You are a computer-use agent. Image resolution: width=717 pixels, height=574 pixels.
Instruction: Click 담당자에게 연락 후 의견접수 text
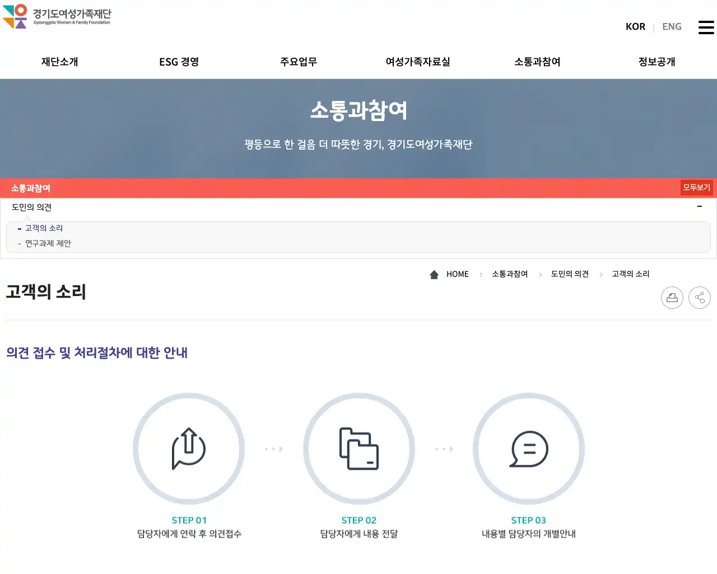click(x=189, y=534)
